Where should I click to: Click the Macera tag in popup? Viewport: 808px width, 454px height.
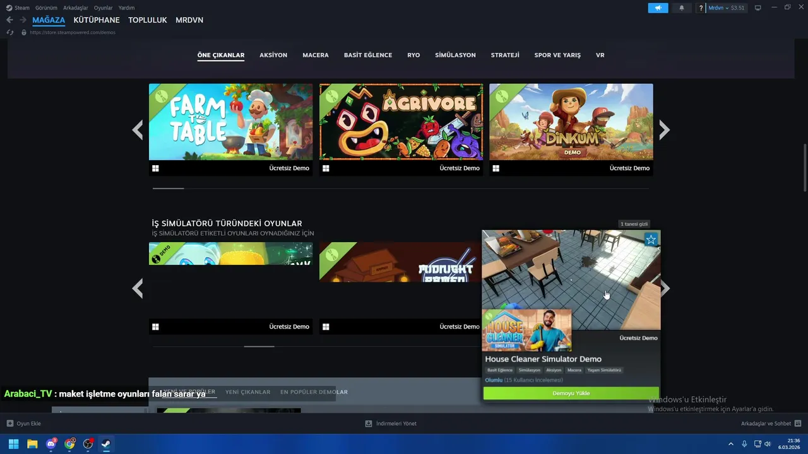(x=574, y=370)
